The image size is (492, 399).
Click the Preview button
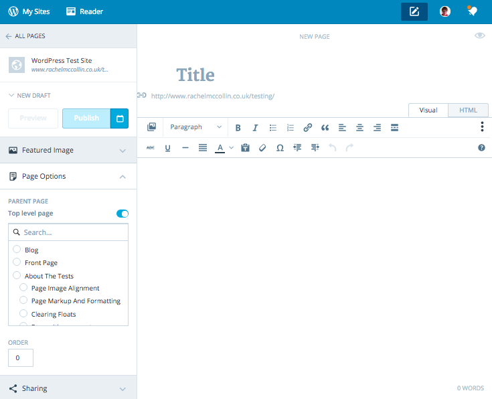33,118
